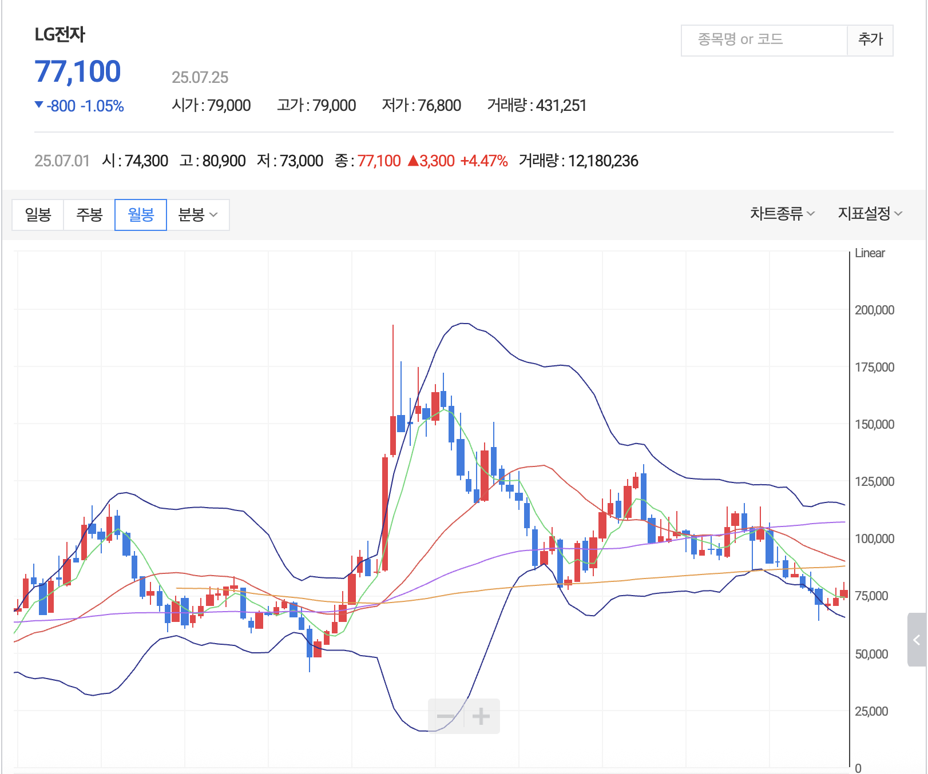The height and width of the screenshot is (774, 928).
Task: Zoom out chart with minus icon
Action: 446,716
